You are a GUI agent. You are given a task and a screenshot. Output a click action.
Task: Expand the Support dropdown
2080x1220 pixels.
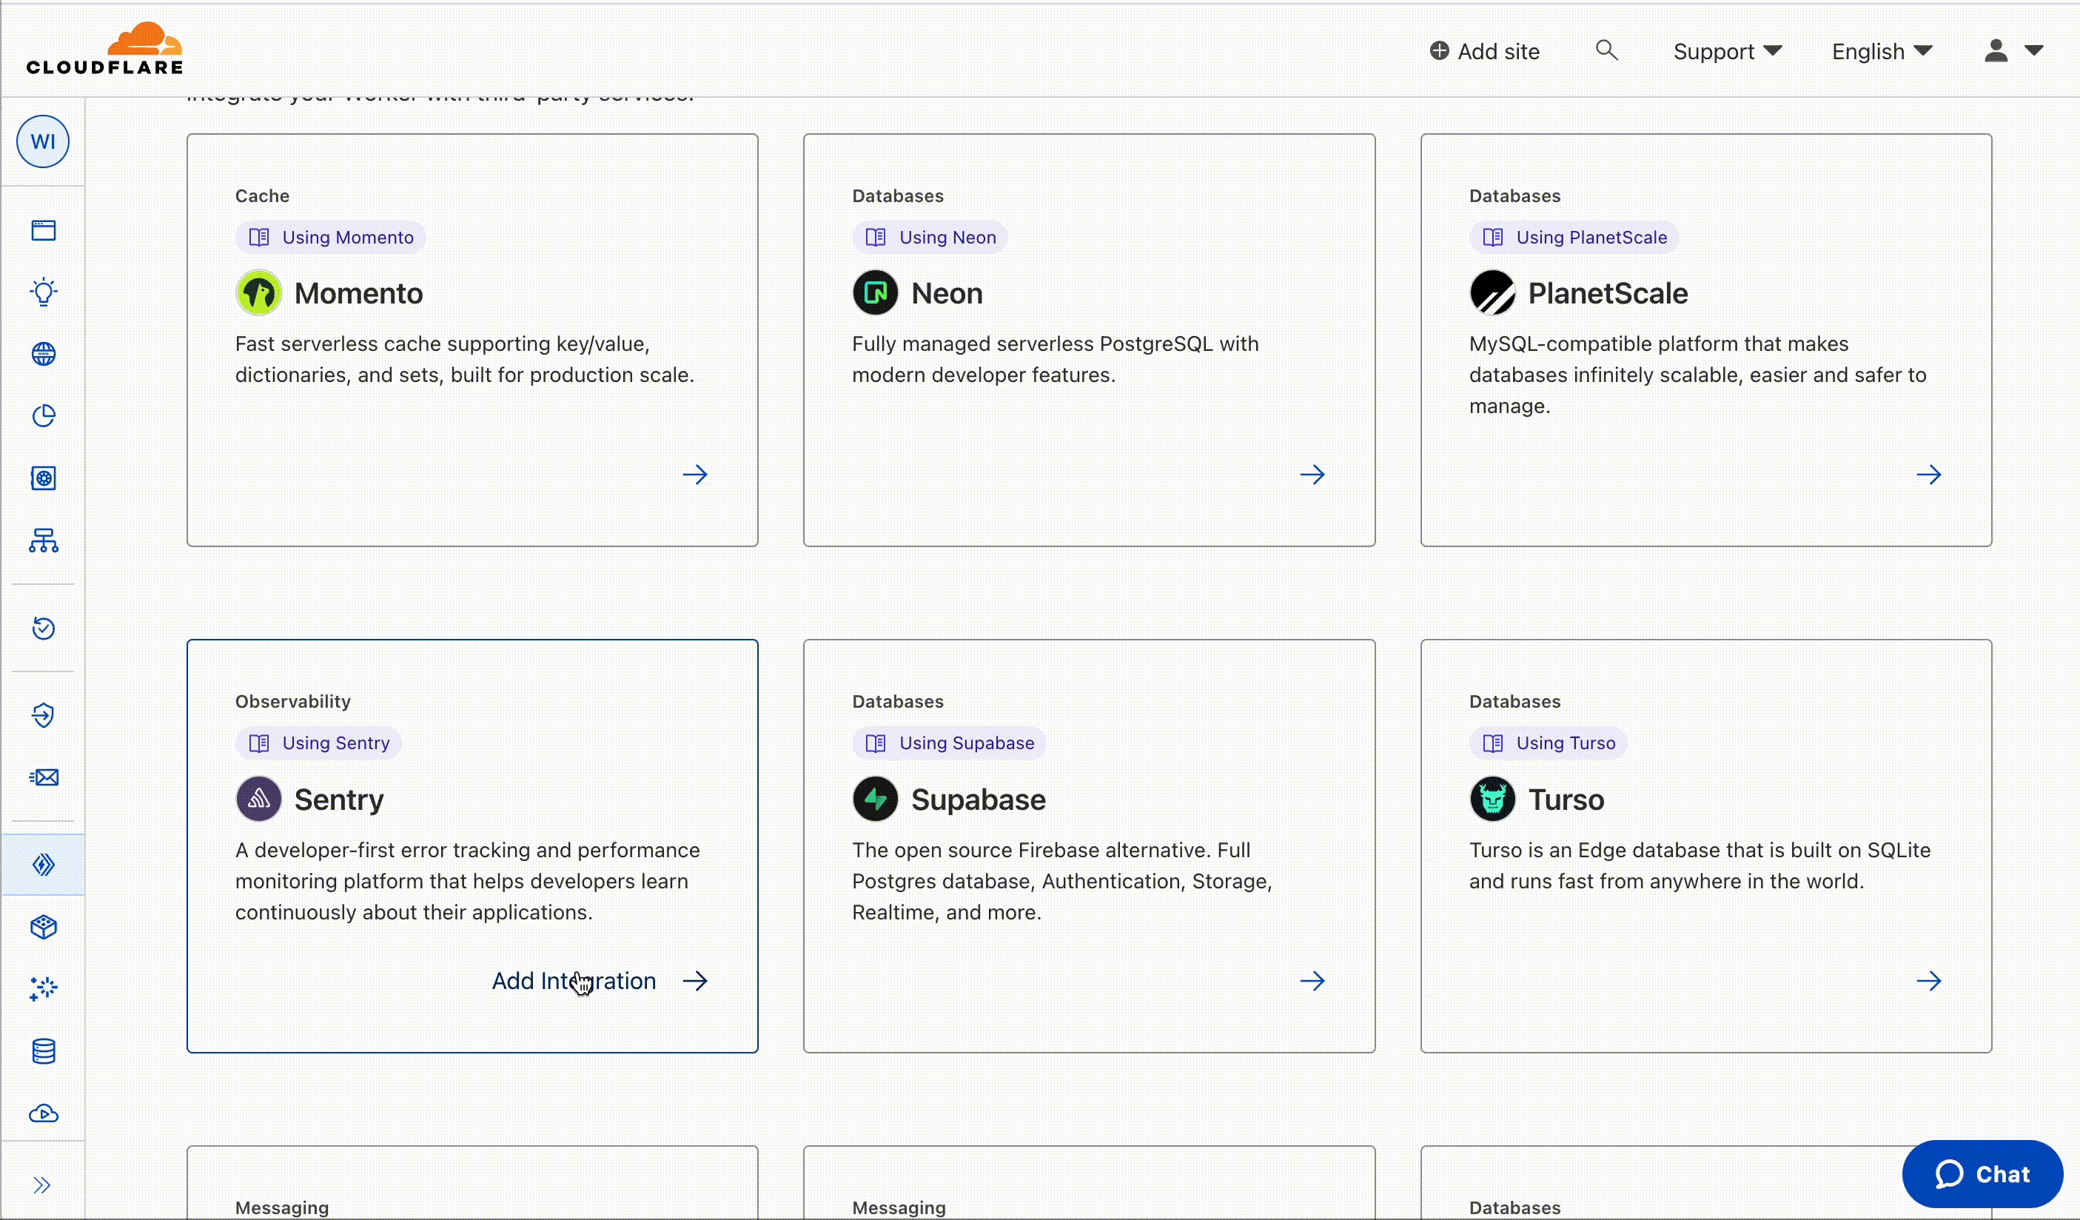pos(1727,50)
